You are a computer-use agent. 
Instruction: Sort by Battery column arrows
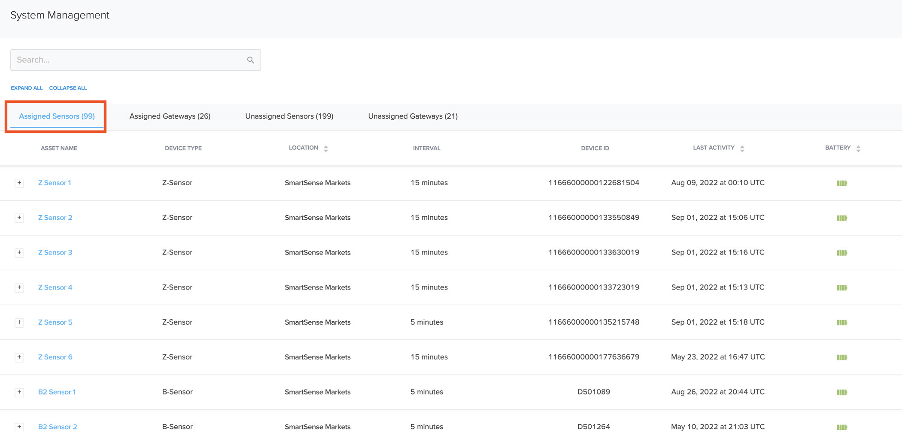coord(858,148)
